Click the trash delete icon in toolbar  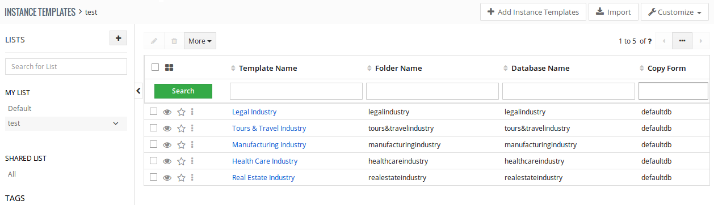pos(174,41)
